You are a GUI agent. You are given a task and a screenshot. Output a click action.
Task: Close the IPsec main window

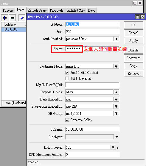[140, 3]
